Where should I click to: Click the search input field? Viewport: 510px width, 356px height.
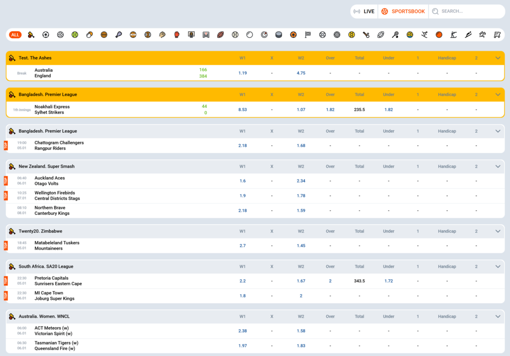(x=468, y=11)
